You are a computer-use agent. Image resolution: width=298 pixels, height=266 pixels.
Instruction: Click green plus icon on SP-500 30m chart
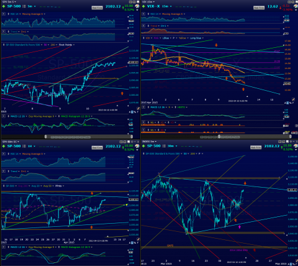tap(143, 146)
